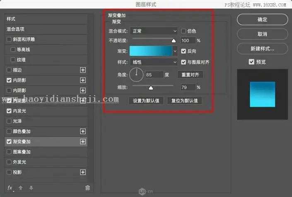Viewport: 292px width, 197px height.
Task: Click the plus icon on the 描边 row
Action: [x=83, y=70]
